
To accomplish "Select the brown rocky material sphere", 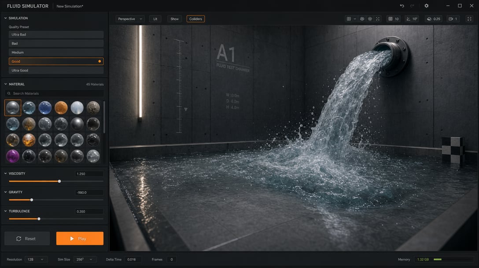I will tap(93, 108).
